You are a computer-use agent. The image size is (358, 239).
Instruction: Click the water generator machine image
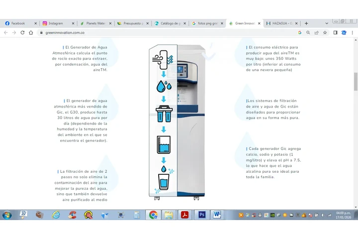[177, 122]
